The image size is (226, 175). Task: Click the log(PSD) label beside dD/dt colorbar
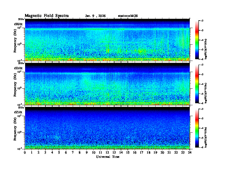[206, 93]
